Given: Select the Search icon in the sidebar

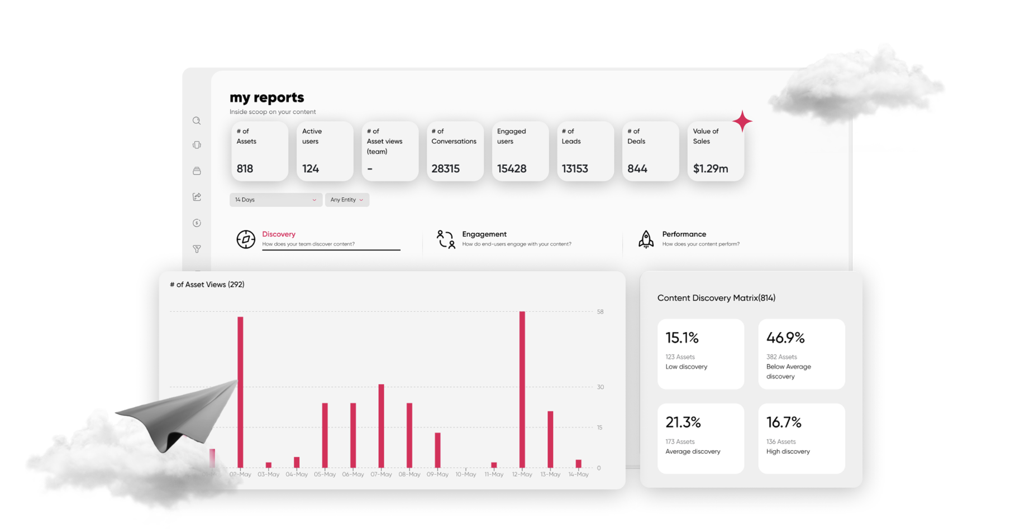Looking at the screenshot, I should 197,121.
